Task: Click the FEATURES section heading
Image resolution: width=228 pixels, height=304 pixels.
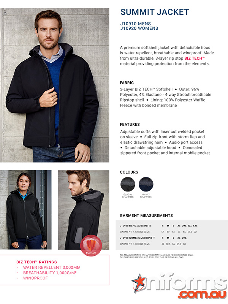Action: [x=130, y=125]
